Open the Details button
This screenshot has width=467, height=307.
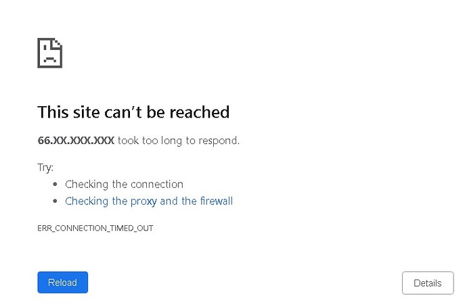(x=428, y=283)
